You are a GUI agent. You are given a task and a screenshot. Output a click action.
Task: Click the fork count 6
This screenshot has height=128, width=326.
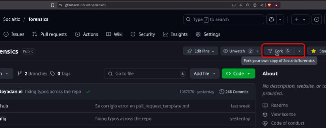pyautogui.click(x=288, y=51)
